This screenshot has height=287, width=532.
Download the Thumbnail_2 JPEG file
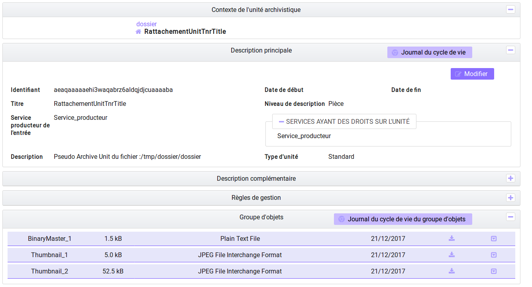click(452, 271)
